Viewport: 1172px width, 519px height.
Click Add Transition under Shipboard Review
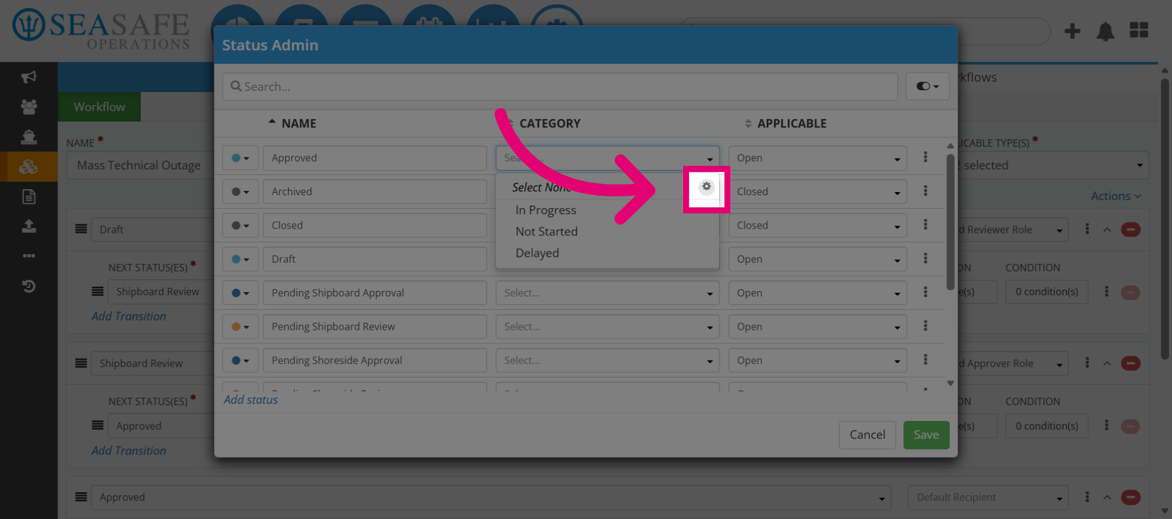pyautogui.click(x=129, y=450)
